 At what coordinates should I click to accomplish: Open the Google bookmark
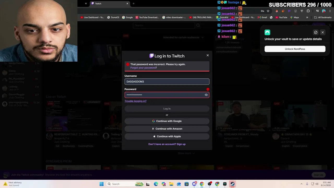click(127, 17)
